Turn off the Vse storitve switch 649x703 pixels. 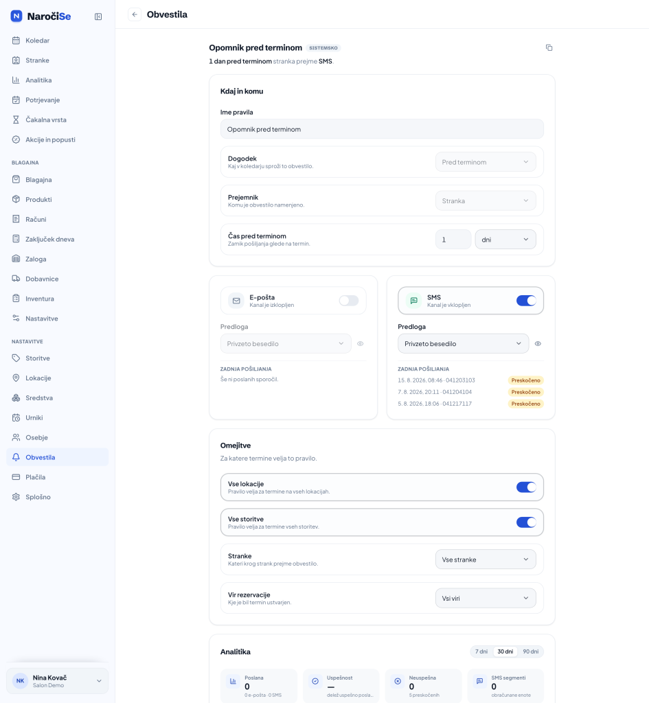coord(526,522)
